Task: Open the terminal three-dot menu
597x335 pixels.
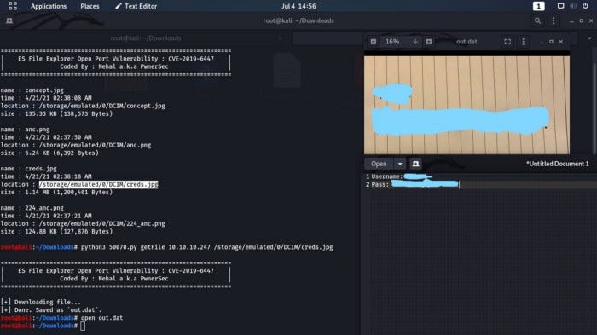Action: coord(554,21)
